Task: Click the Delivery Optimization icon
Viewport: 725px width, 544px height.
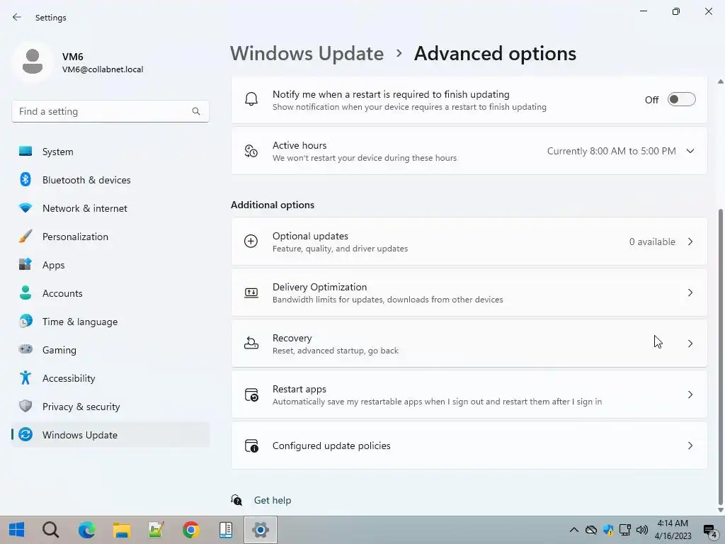Action: pos(251,293)
